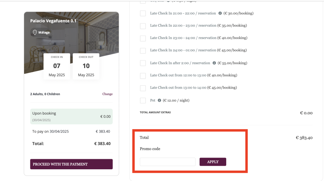Enable the Late Check In 22:00 - 23:00 option
Image resolution: width=324 pixels, height=181 pixels.
(143, 26)
